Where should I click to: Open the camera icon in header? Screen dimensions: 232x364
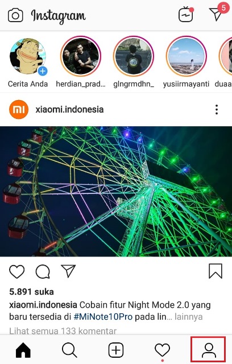[x=15, y=15]
